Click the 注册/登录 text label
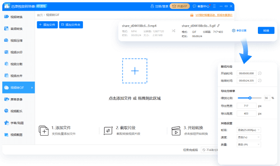This screenshot has height=166, width=280. (162, 6)
